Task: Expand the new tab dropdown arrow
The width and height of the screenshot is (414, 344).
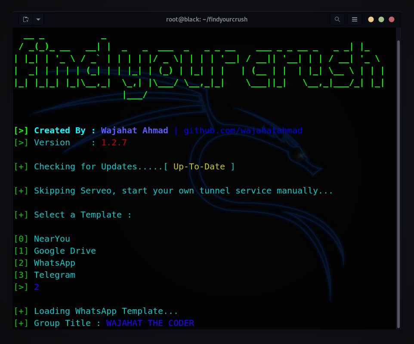Action: (38, 19)
